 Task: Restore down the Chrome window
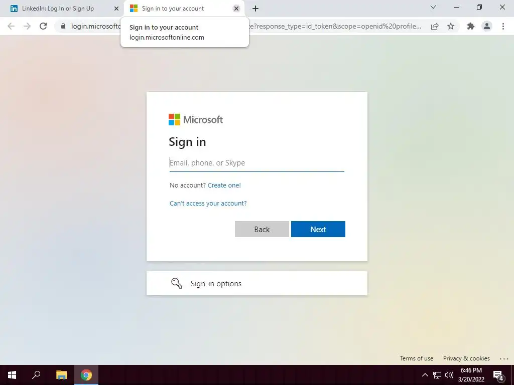coord(479,7)
